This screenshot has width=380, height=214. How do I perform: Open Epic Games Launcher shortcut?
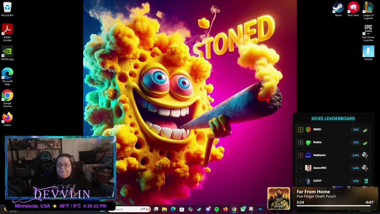click(x=368, y=33)
